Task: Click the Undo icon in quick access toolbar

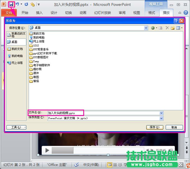Action: coord(17,4)
